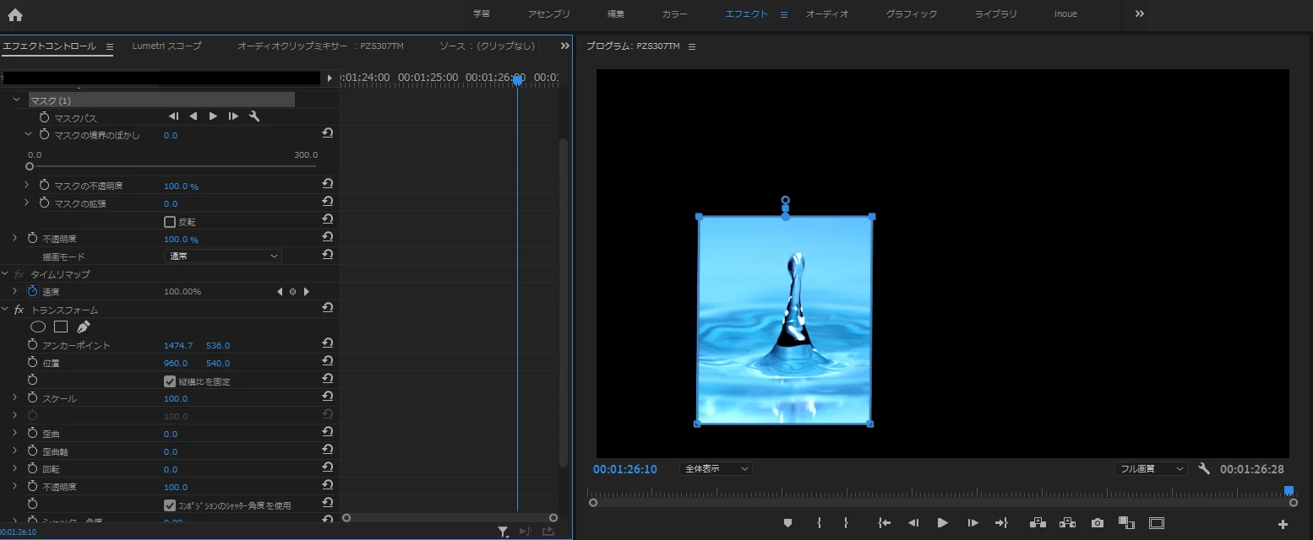Reset マスクの不透明度 parameter
The image size is (1313, 540).
(x=327, y=184)
